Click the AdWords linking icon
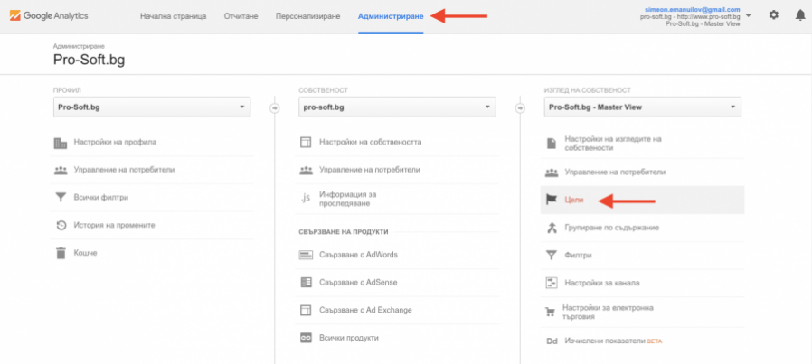 tap(306, 255)
